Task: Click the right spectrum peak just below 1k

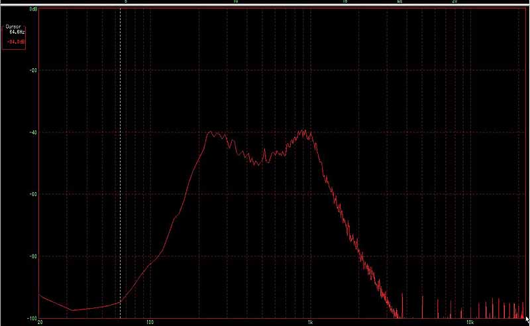Action: [303, 131]
